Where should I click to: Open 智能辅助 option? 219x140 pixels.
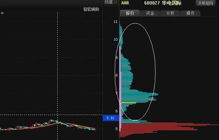tap(91, 10)
